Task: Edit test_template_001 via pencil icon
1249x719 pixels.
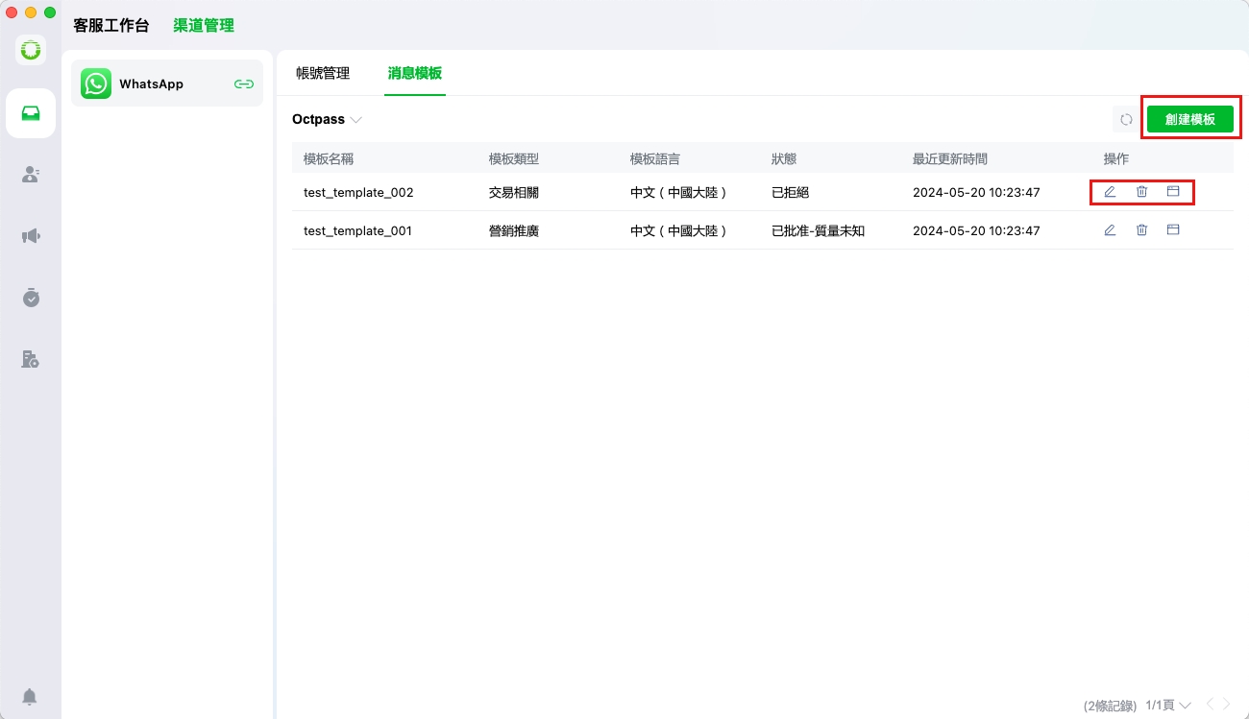Action: pyautogui.click(x=1110, y=230)
